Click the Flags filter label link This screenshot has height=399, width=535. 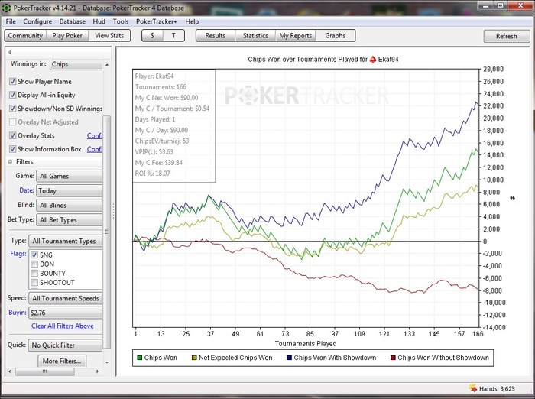tap(18, 254)
